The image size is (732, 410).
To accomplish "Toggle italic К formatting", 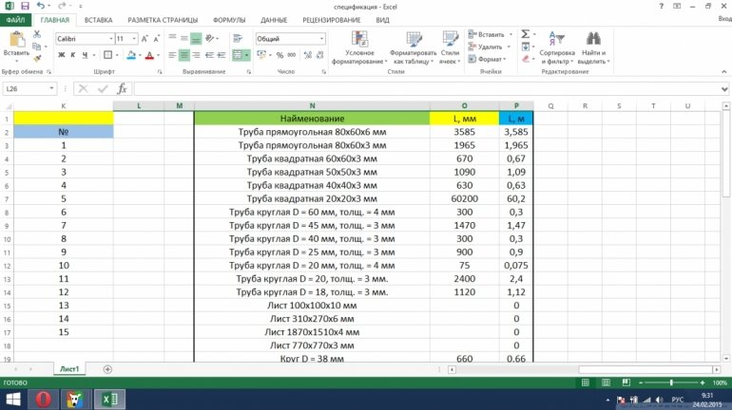I will [x=71, y=55].
